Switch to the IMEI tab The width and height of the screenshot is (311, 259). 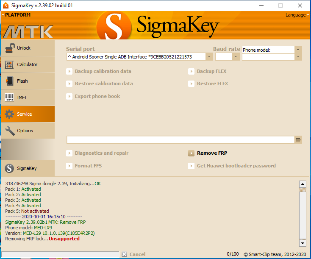(28, 97)
